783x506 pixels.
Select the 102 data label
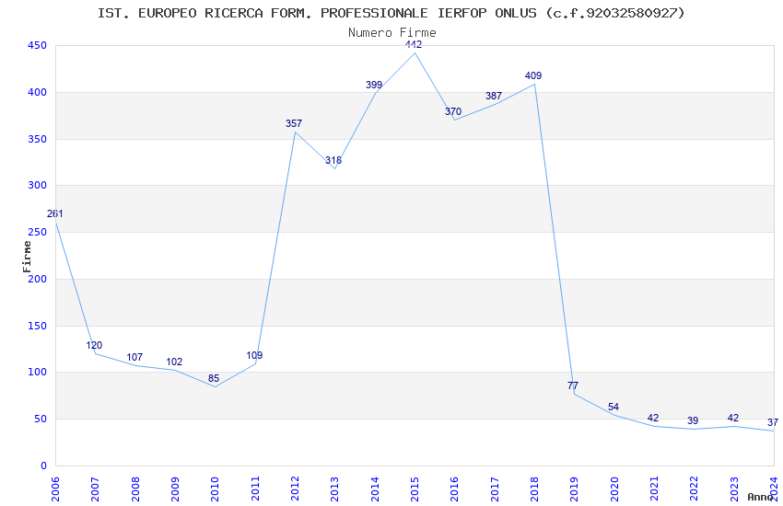tap(174, 362)
